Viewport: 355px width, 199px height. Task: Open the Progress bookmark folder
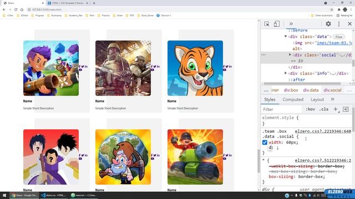(x=38, y=15)
